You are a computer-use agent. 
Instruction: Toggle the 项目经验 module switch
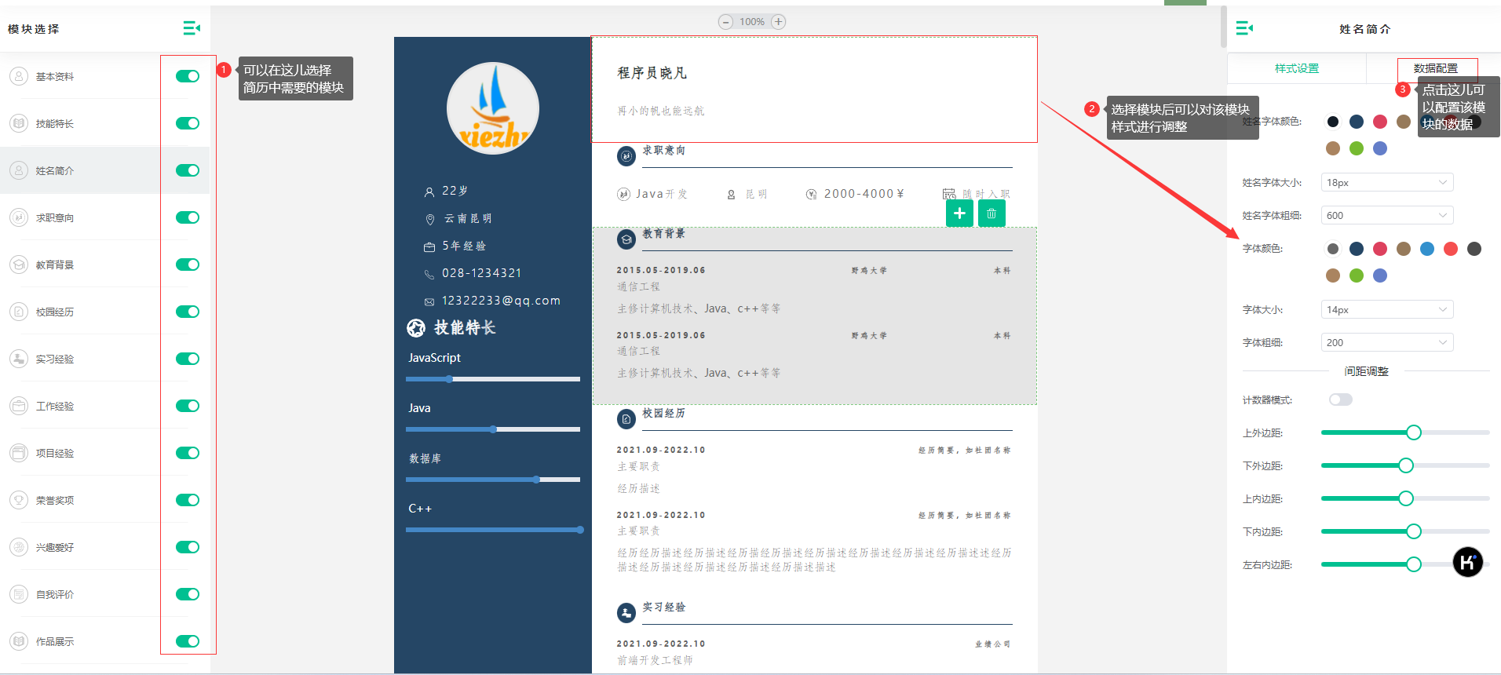[188, 453]
